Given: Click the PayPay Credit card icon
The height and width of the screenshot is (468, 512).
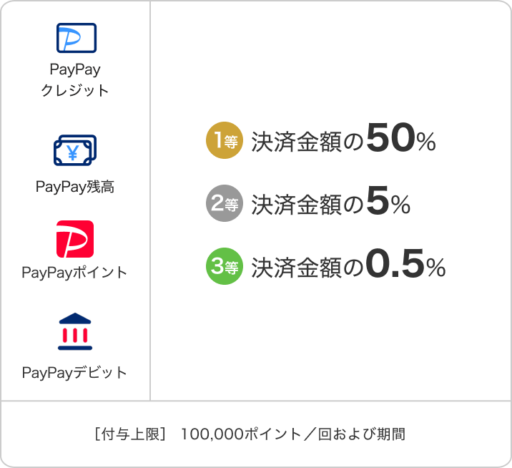Looking at the screenshot, I should [76, 38].
